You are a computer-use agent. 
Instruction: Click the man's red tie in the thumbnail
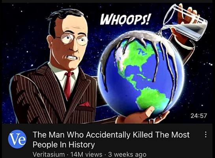click(69, 85)
